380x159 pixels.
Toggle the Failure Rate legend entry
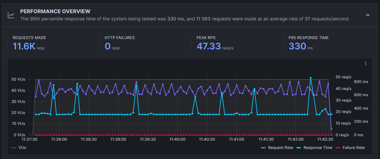coord(353,148)
